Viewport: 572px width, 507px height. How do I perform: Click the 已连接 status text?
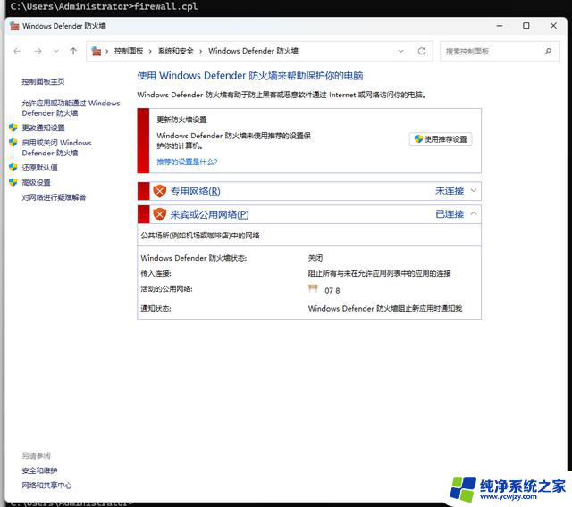pyautogui.click(x=450, y=214)
